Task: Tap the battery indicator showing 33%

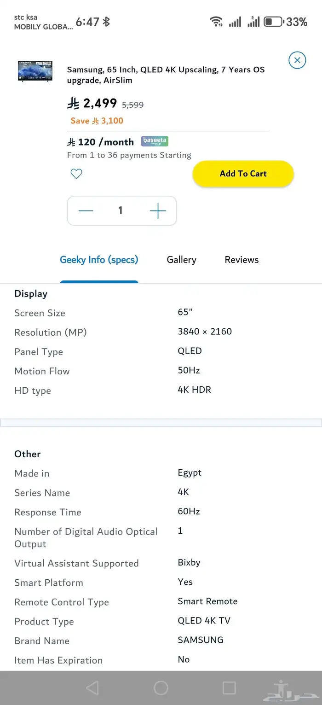Action: point(273,21)
